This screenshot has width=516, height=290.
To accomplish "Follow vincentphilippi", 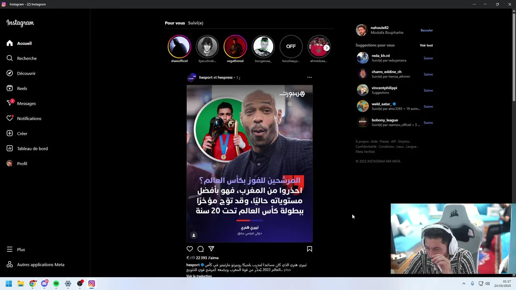I will 428,90.
